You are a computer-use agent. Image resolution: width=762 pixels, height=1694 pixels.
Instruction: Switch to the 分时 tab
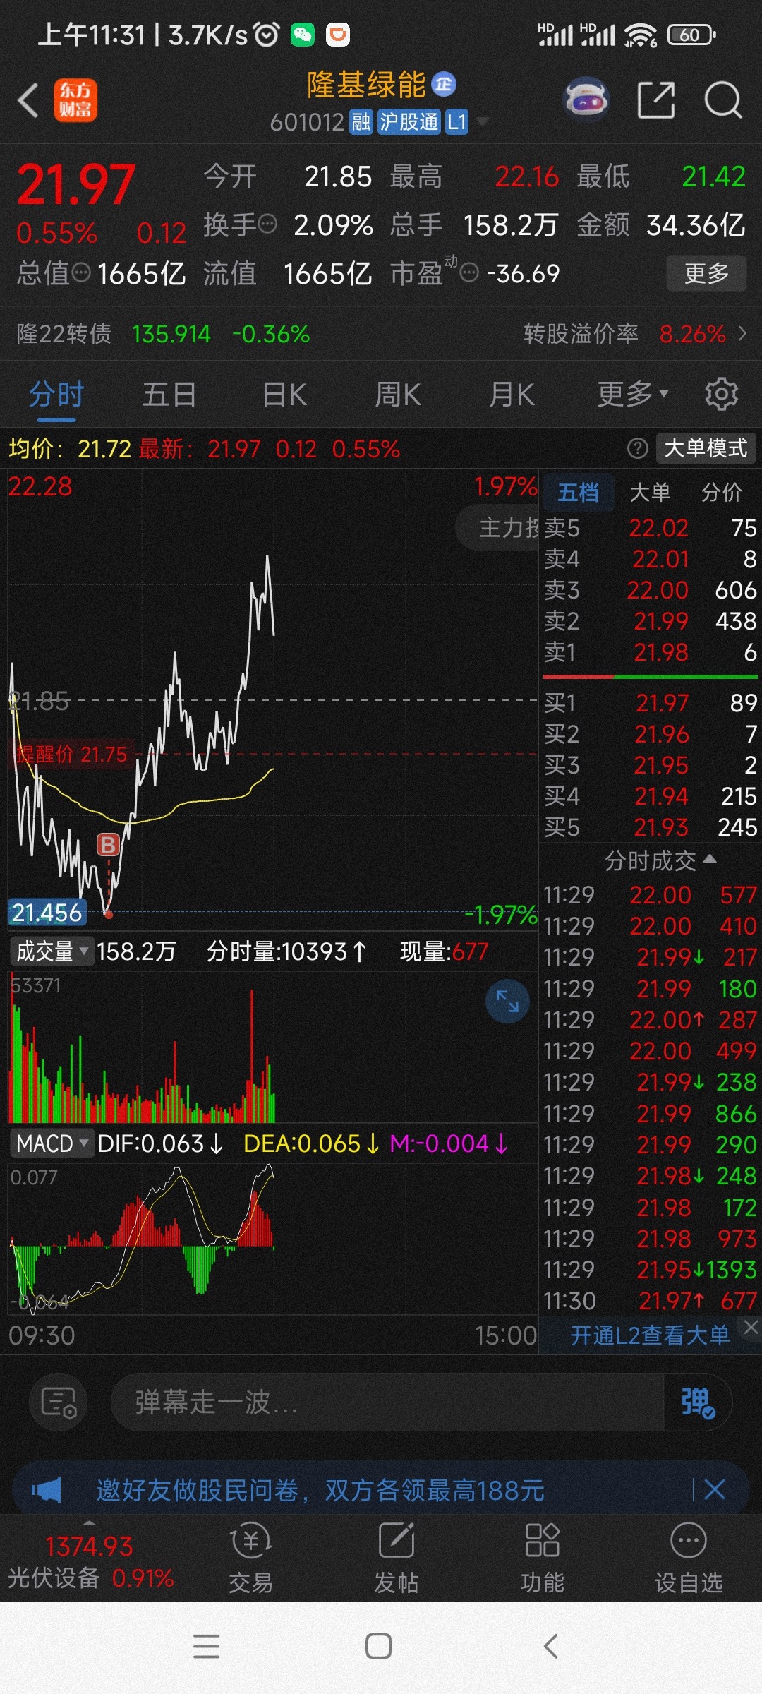coord(56,394)
